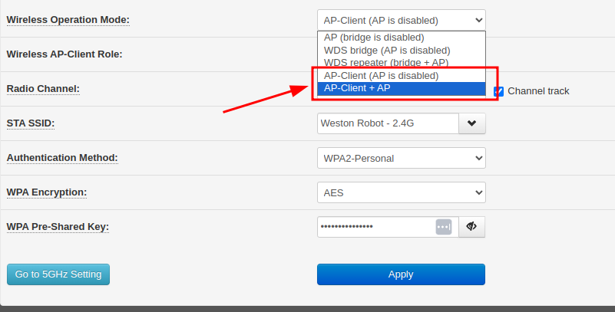Click the Wireless AP-Client Role label
The height and width of the screenshot is (312, 615).
click(x=64, y=54)
